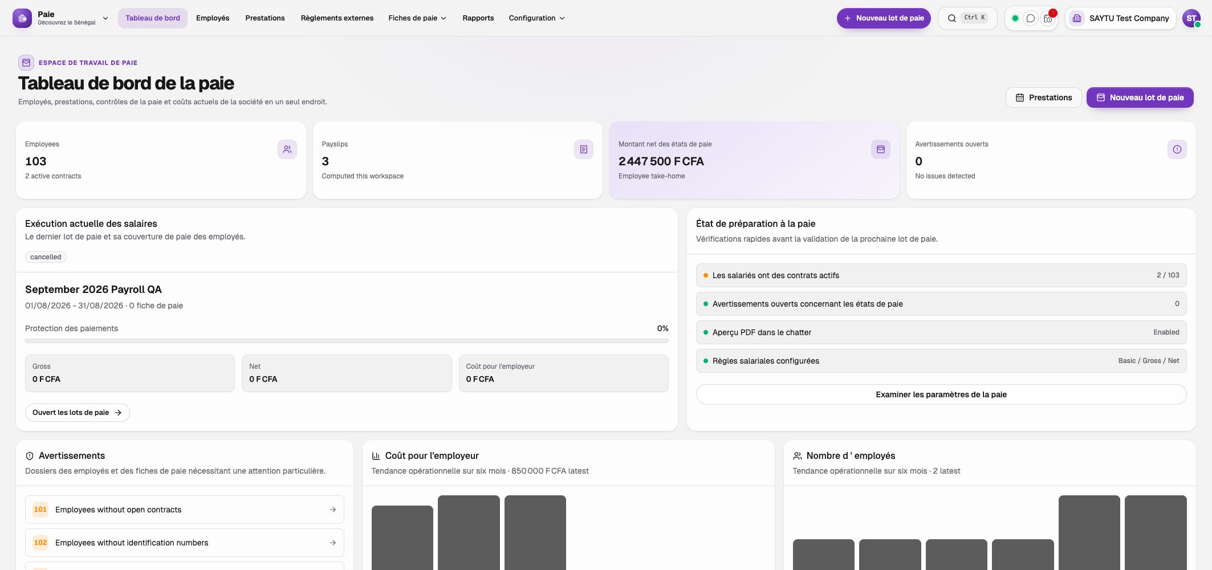The image size is (1212, 570).
Task: Open the ST user avatar
Action: pyautogui.click(x=1191, y=18)
